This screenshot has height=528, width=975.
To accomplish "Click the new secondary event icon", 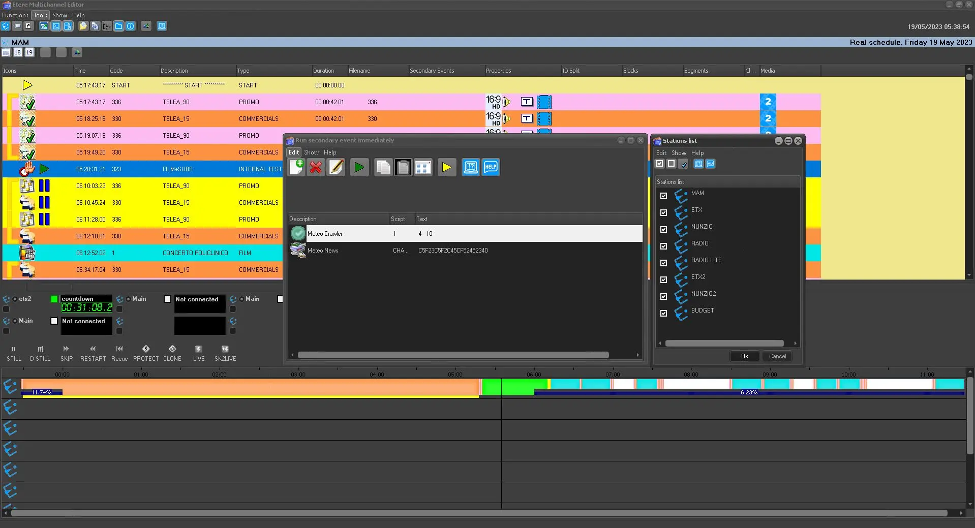I will [x=296, y=167].
